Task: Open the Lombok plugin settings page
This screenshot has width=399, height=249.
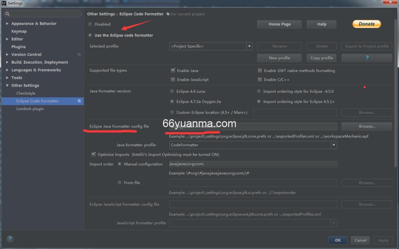Action: click(30, 109)
